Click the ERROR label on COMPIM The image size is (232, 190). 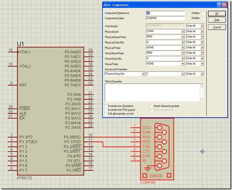coord(156,176)
